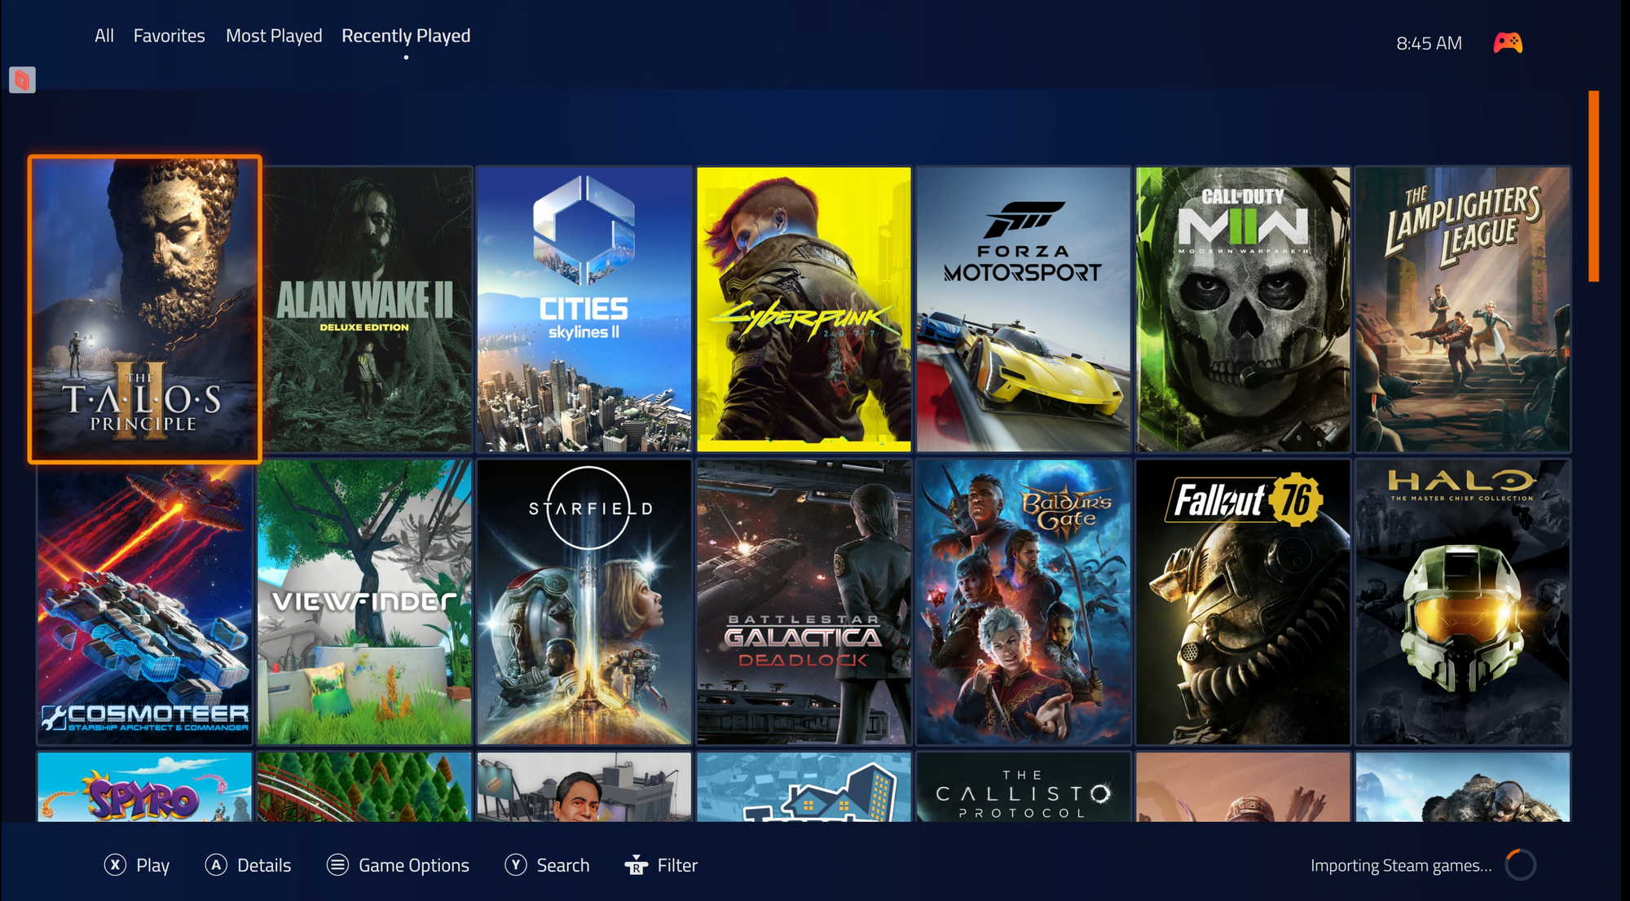Click the orange vertical scrollbar
1630x901 pixels.
(1593, 187)
